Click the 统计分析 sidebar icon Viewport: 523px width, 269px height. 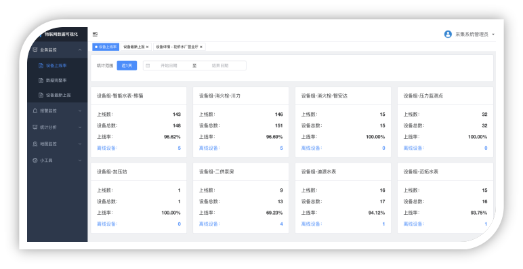coord(35,127)
